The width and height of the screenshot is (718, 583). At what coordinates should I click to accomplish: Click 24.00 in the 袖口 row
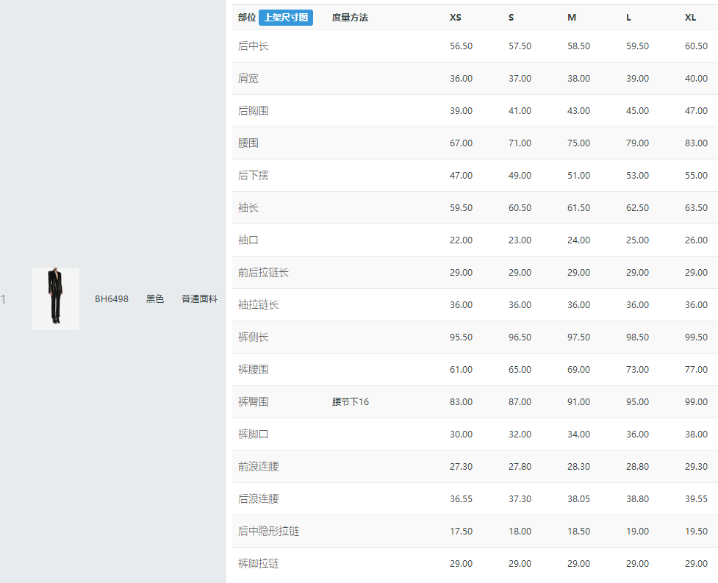coord(579,240)
